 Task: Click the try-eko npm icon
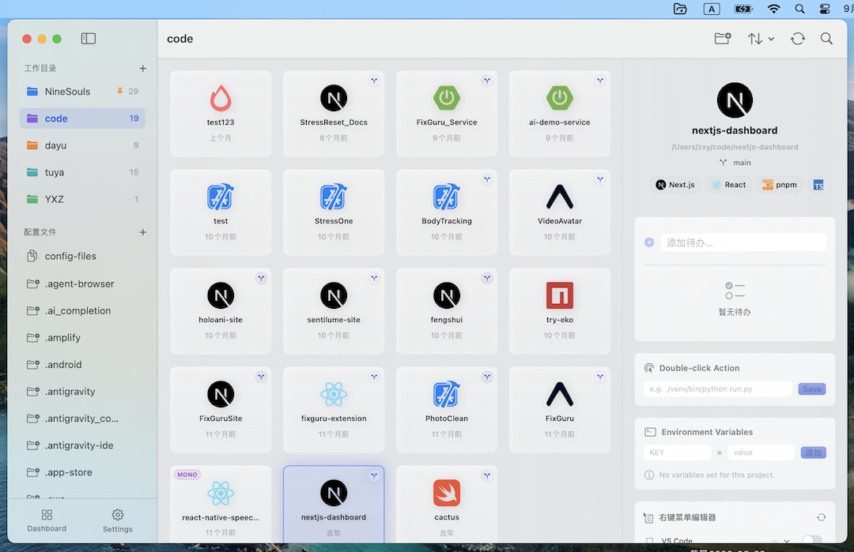pos(560,296)
